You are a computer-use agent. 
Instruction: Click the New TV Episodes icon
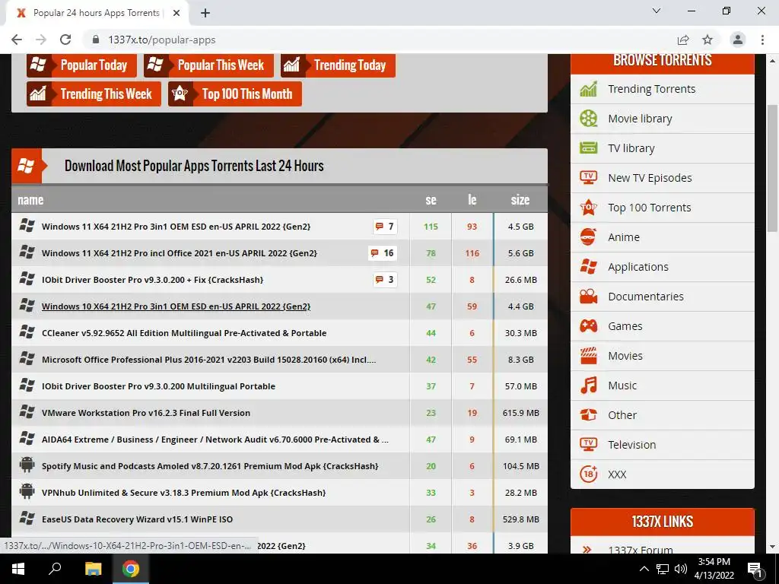(588, 178)
